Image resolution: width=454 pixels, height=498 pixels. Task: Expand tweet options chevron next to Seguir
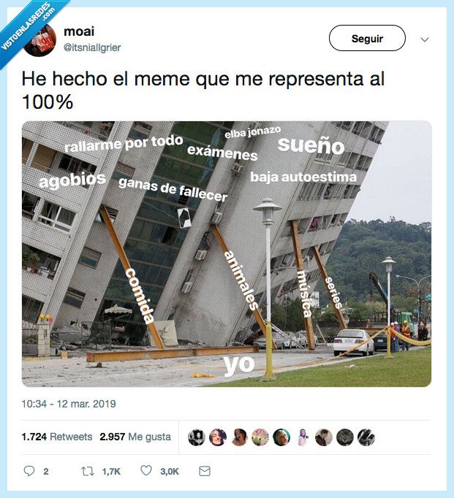click(425, 39)
